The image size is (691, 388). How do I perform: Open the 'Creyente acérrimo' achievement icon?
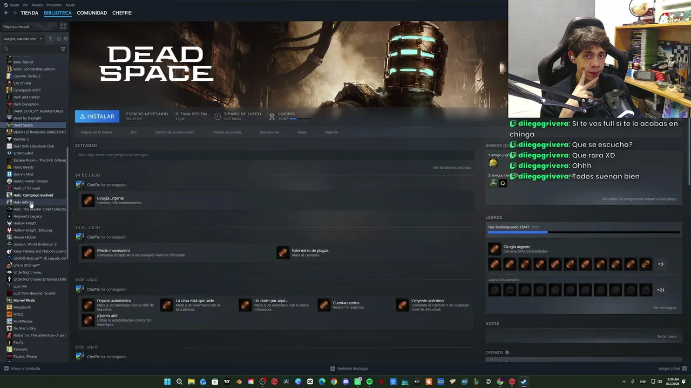(403, 305)
